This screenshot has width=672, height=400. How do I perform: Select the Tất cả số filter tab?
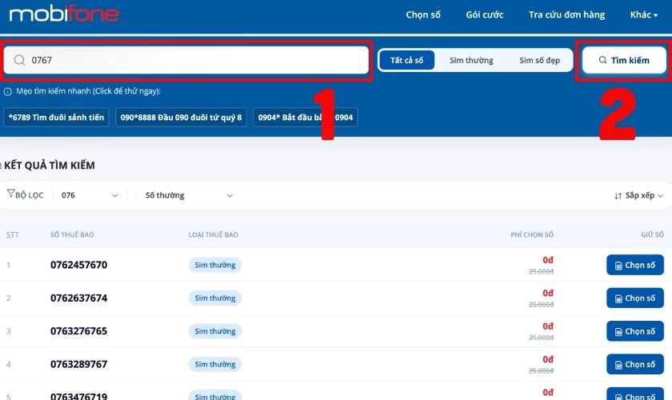(406, 61)
